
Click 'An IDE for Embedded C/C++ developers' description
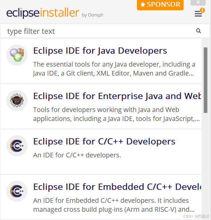(x=114, y=205)
